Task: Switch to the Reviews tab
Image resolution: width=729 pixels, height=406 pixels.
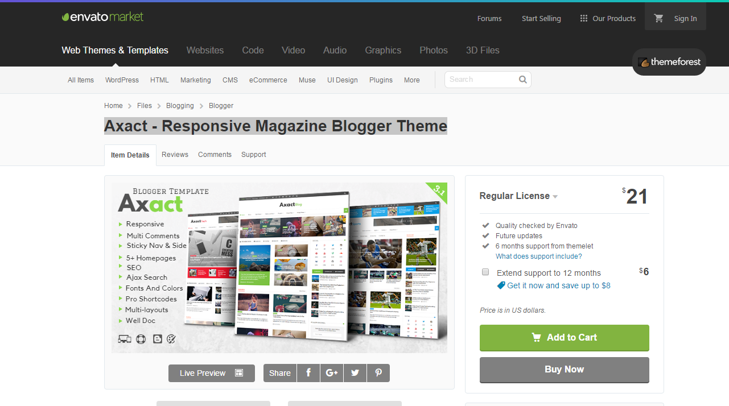Action: pos(175,155)
